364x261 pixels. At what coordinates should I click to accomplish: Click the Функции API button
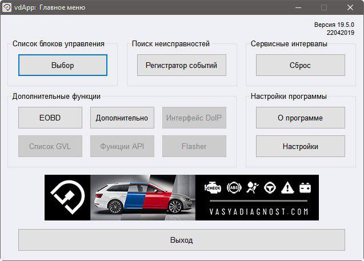click(x=122, y=146)
